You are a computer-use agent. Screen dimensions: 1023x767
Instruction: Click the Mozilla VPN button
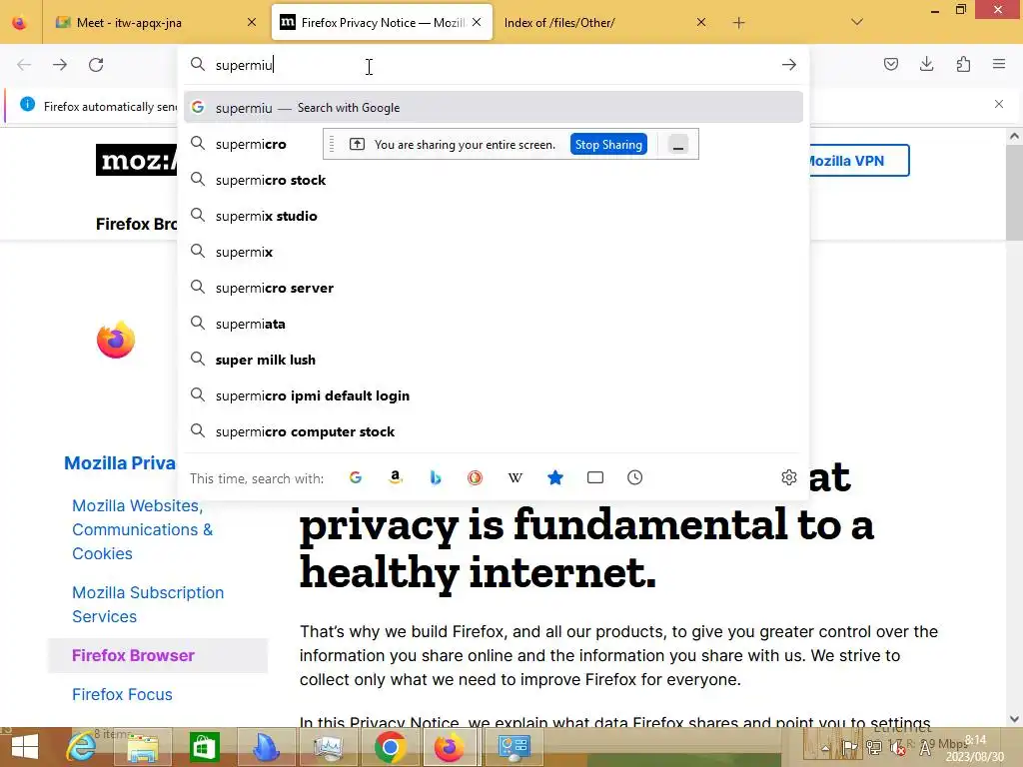pos(858,161)
